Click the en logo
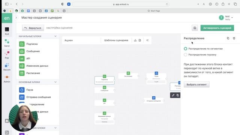This screenshot has width=240, height=135. click(7, 18)
